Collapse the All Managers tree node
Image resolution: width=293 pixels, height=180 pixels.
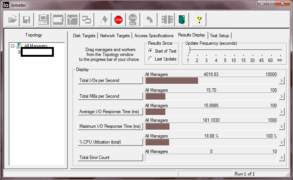pyautogui.click(x=12, y=46)
